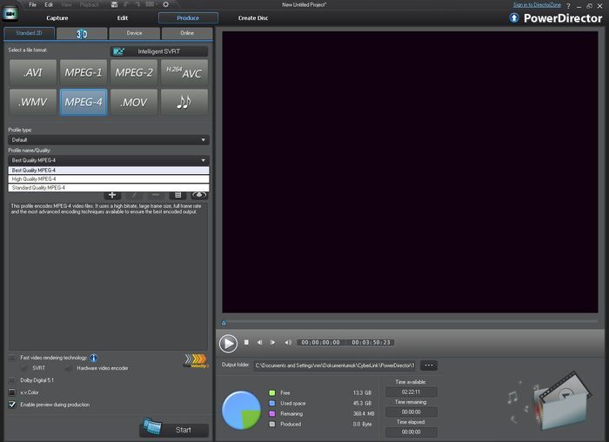Select the .WMV file format
609x442 pixels.
[x=33, y=102]
